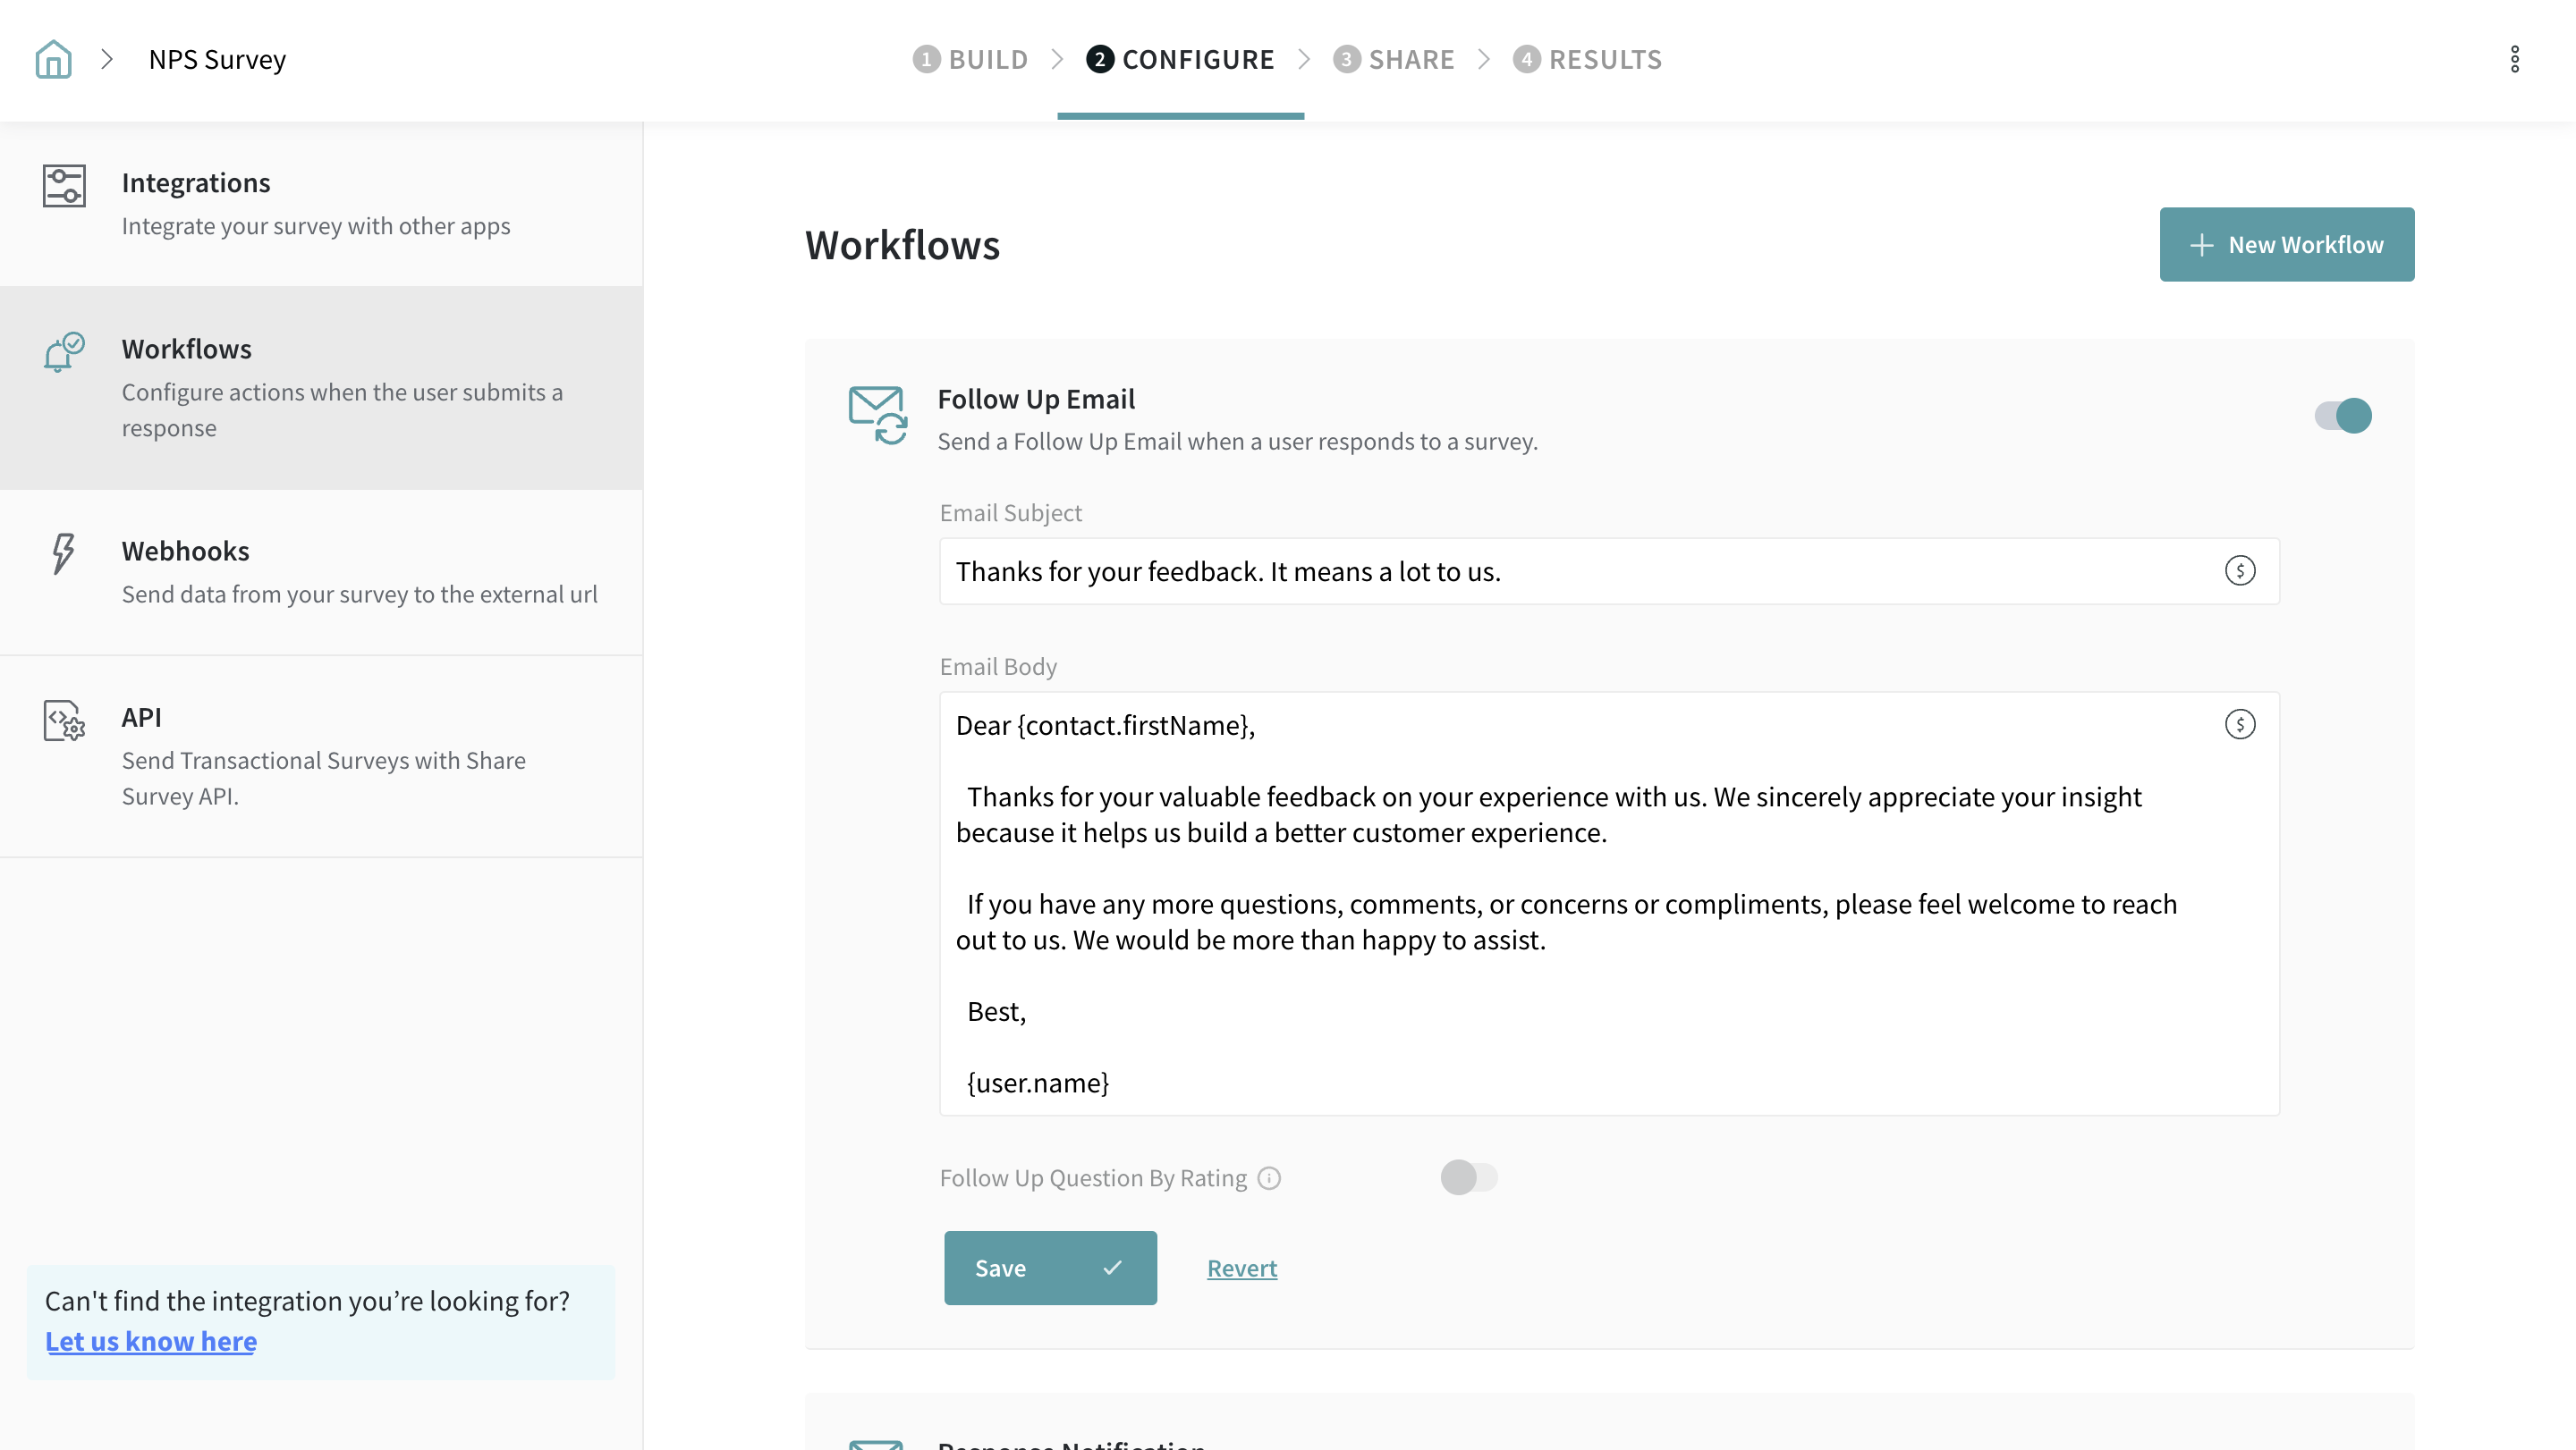Image resolution: width=2576 pixels, height=1450 pixels.
Task: Open the three-dot more options menu
Action: [2514, 59]
